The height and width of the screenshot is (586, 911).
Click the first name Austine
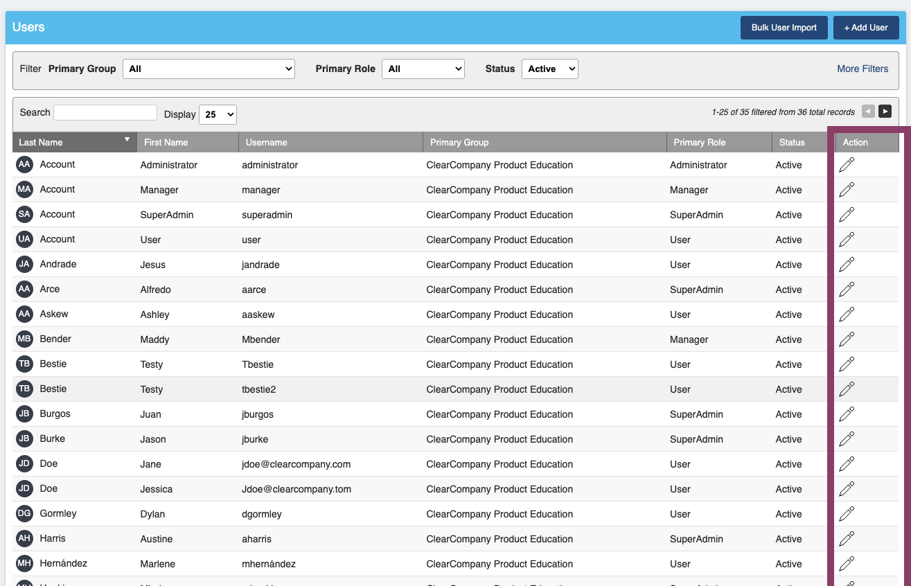(157, 539)
